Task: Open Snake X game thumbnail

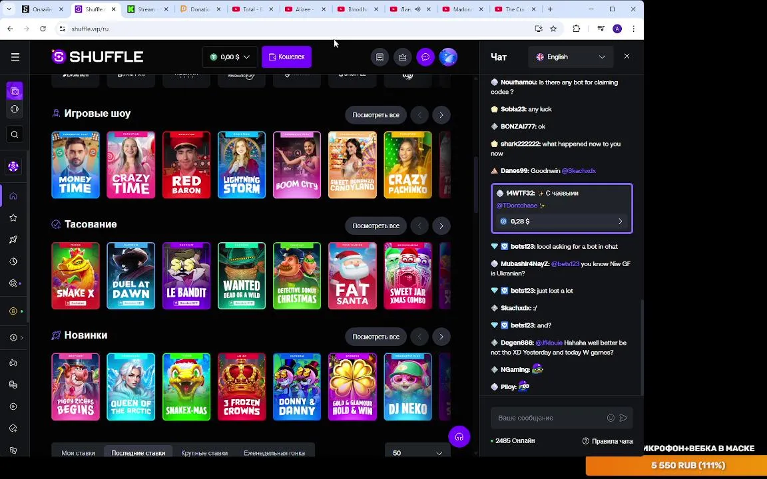Action: [75, 275]
